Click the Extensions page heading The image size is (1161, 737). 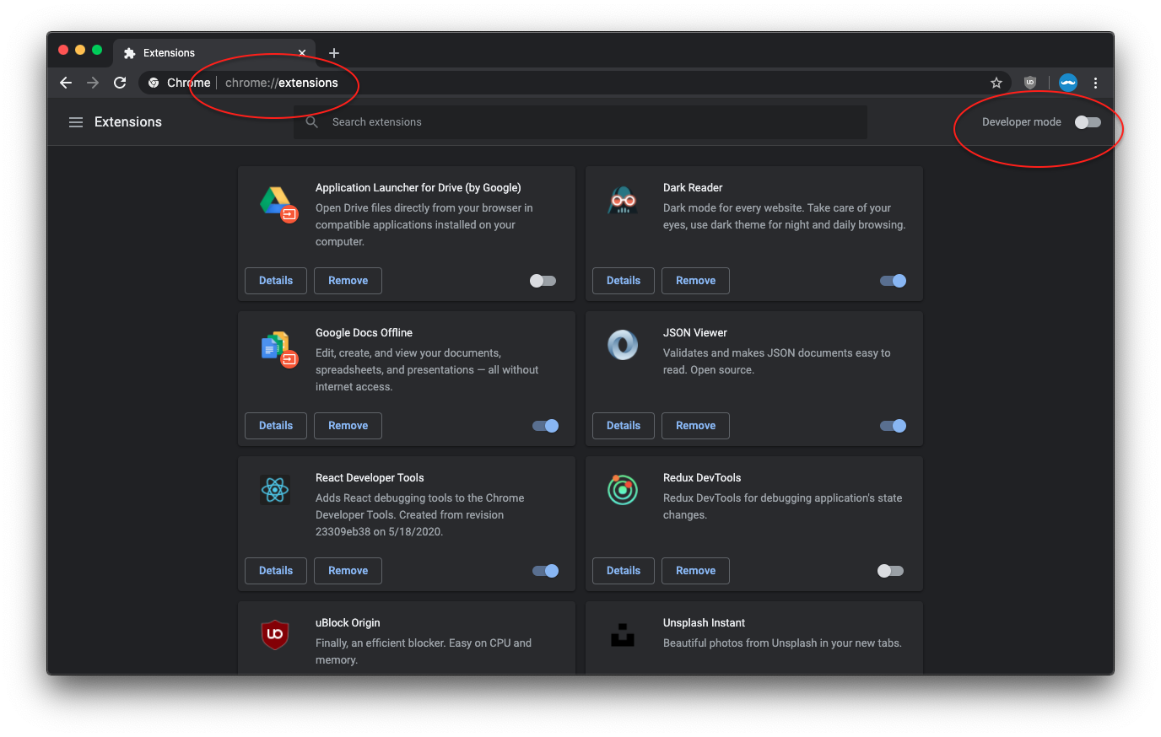[x=128, y=122]
